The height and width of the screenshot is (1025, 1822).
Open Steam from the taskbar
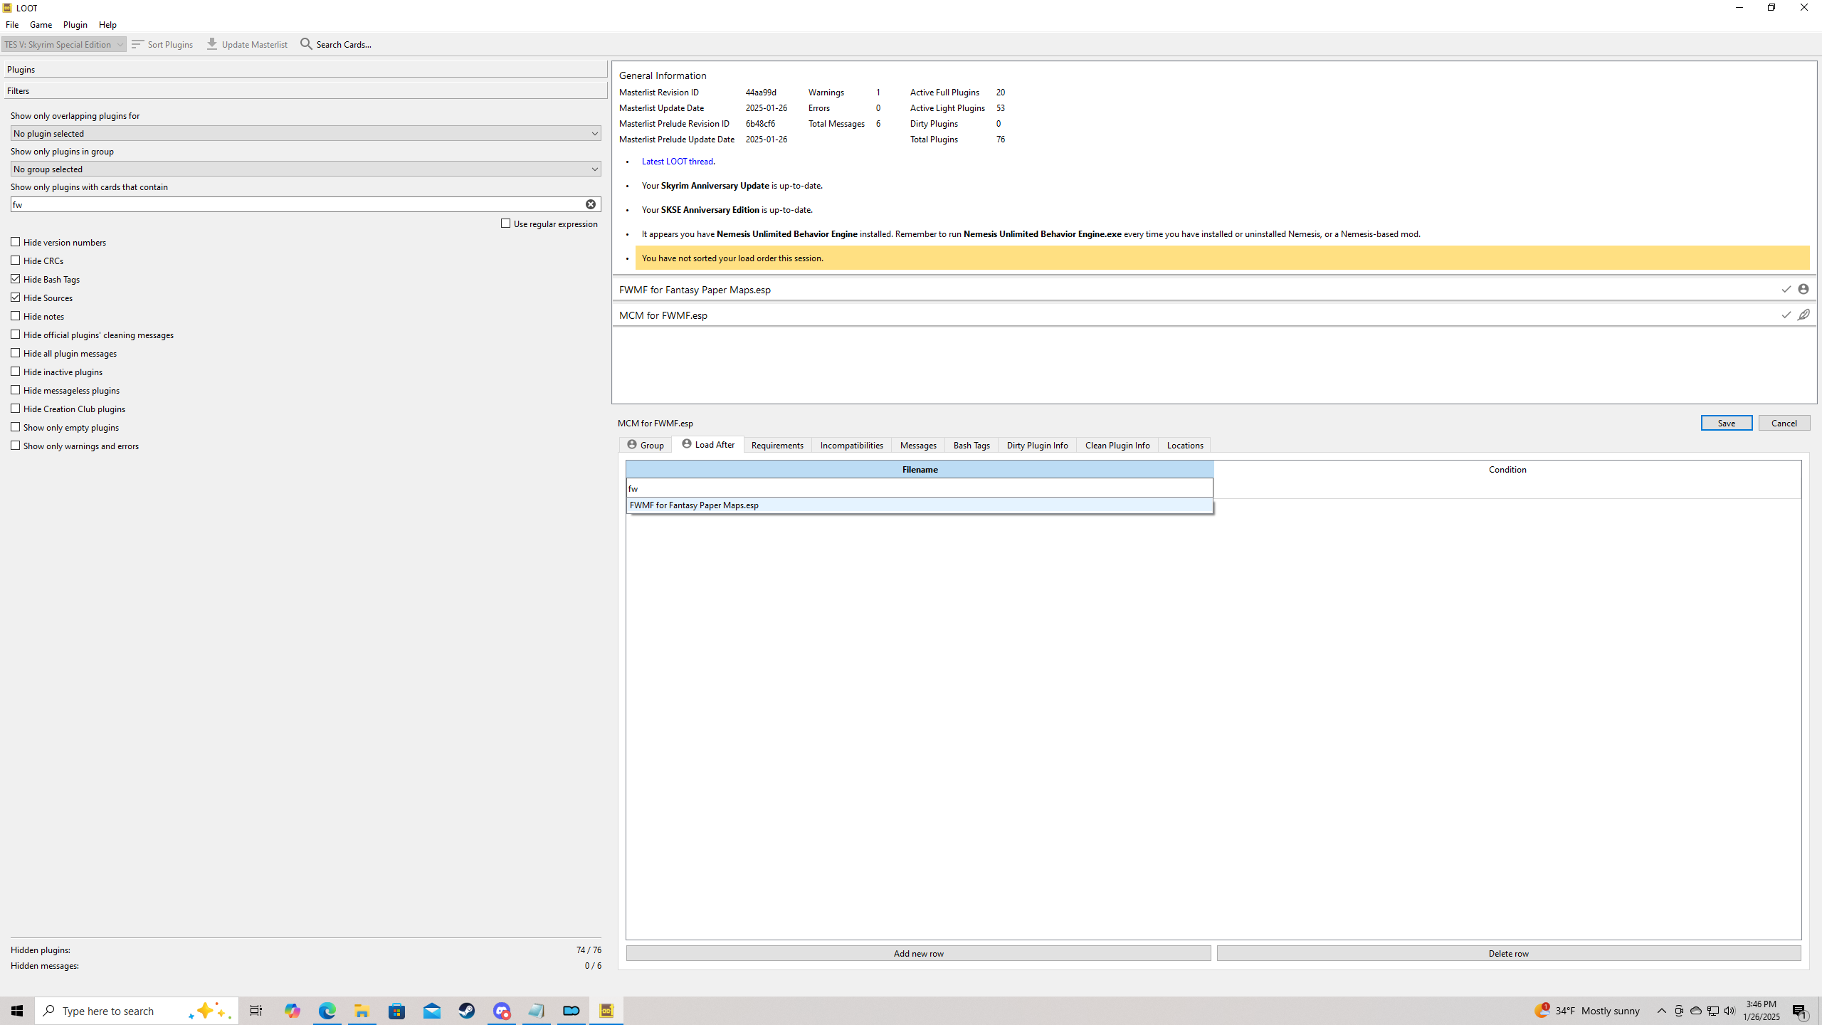[x=467, y=1011]
